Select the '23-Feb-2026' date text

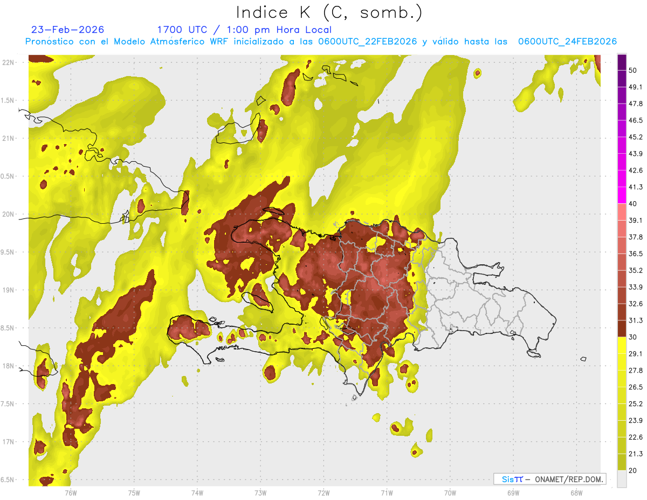tap(68, 30)
